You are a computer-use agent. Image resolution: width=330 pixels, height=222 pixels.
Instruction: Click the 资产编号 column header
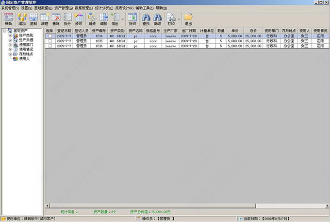(99, 31)
